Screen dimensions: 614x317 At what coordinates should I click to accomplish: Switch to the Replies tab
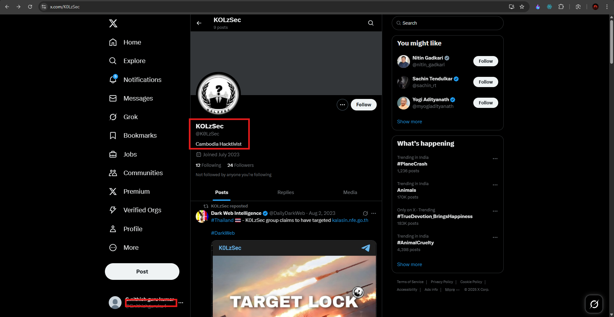coord(286,192)
